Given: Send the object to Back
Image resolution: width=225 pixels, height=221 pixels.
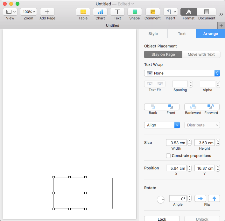Looking at the screenshot, I should pos(153,107).
